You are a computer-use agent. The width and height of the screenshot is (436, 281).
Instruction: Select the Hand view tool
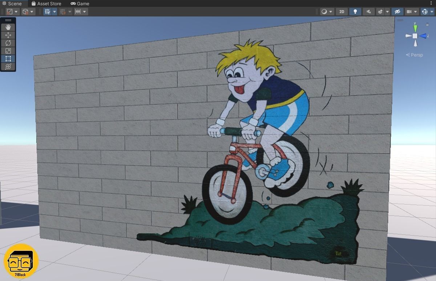click(x=8, y=27)
